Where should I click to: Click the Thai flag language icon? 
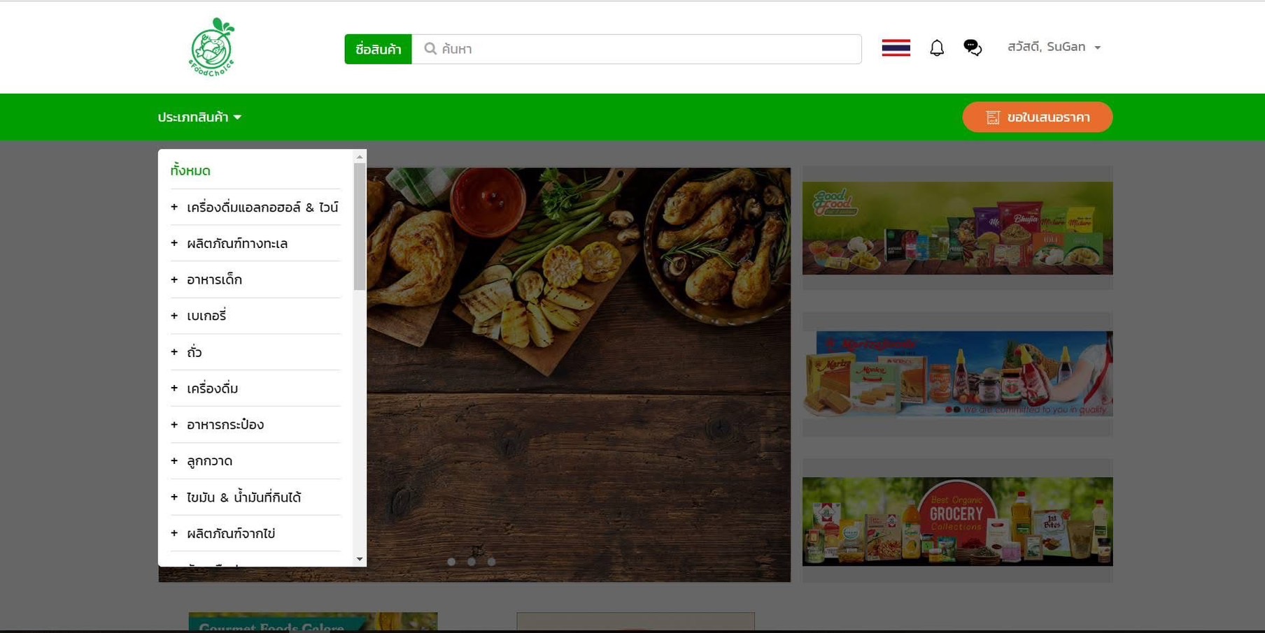pyautogui.click(x=896, y=48)
